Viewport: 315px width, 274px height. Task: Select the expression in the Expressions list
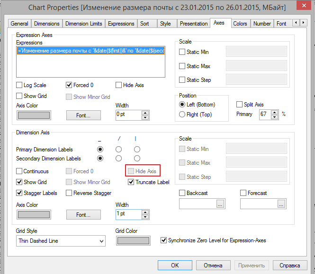[x=91, y=51]
